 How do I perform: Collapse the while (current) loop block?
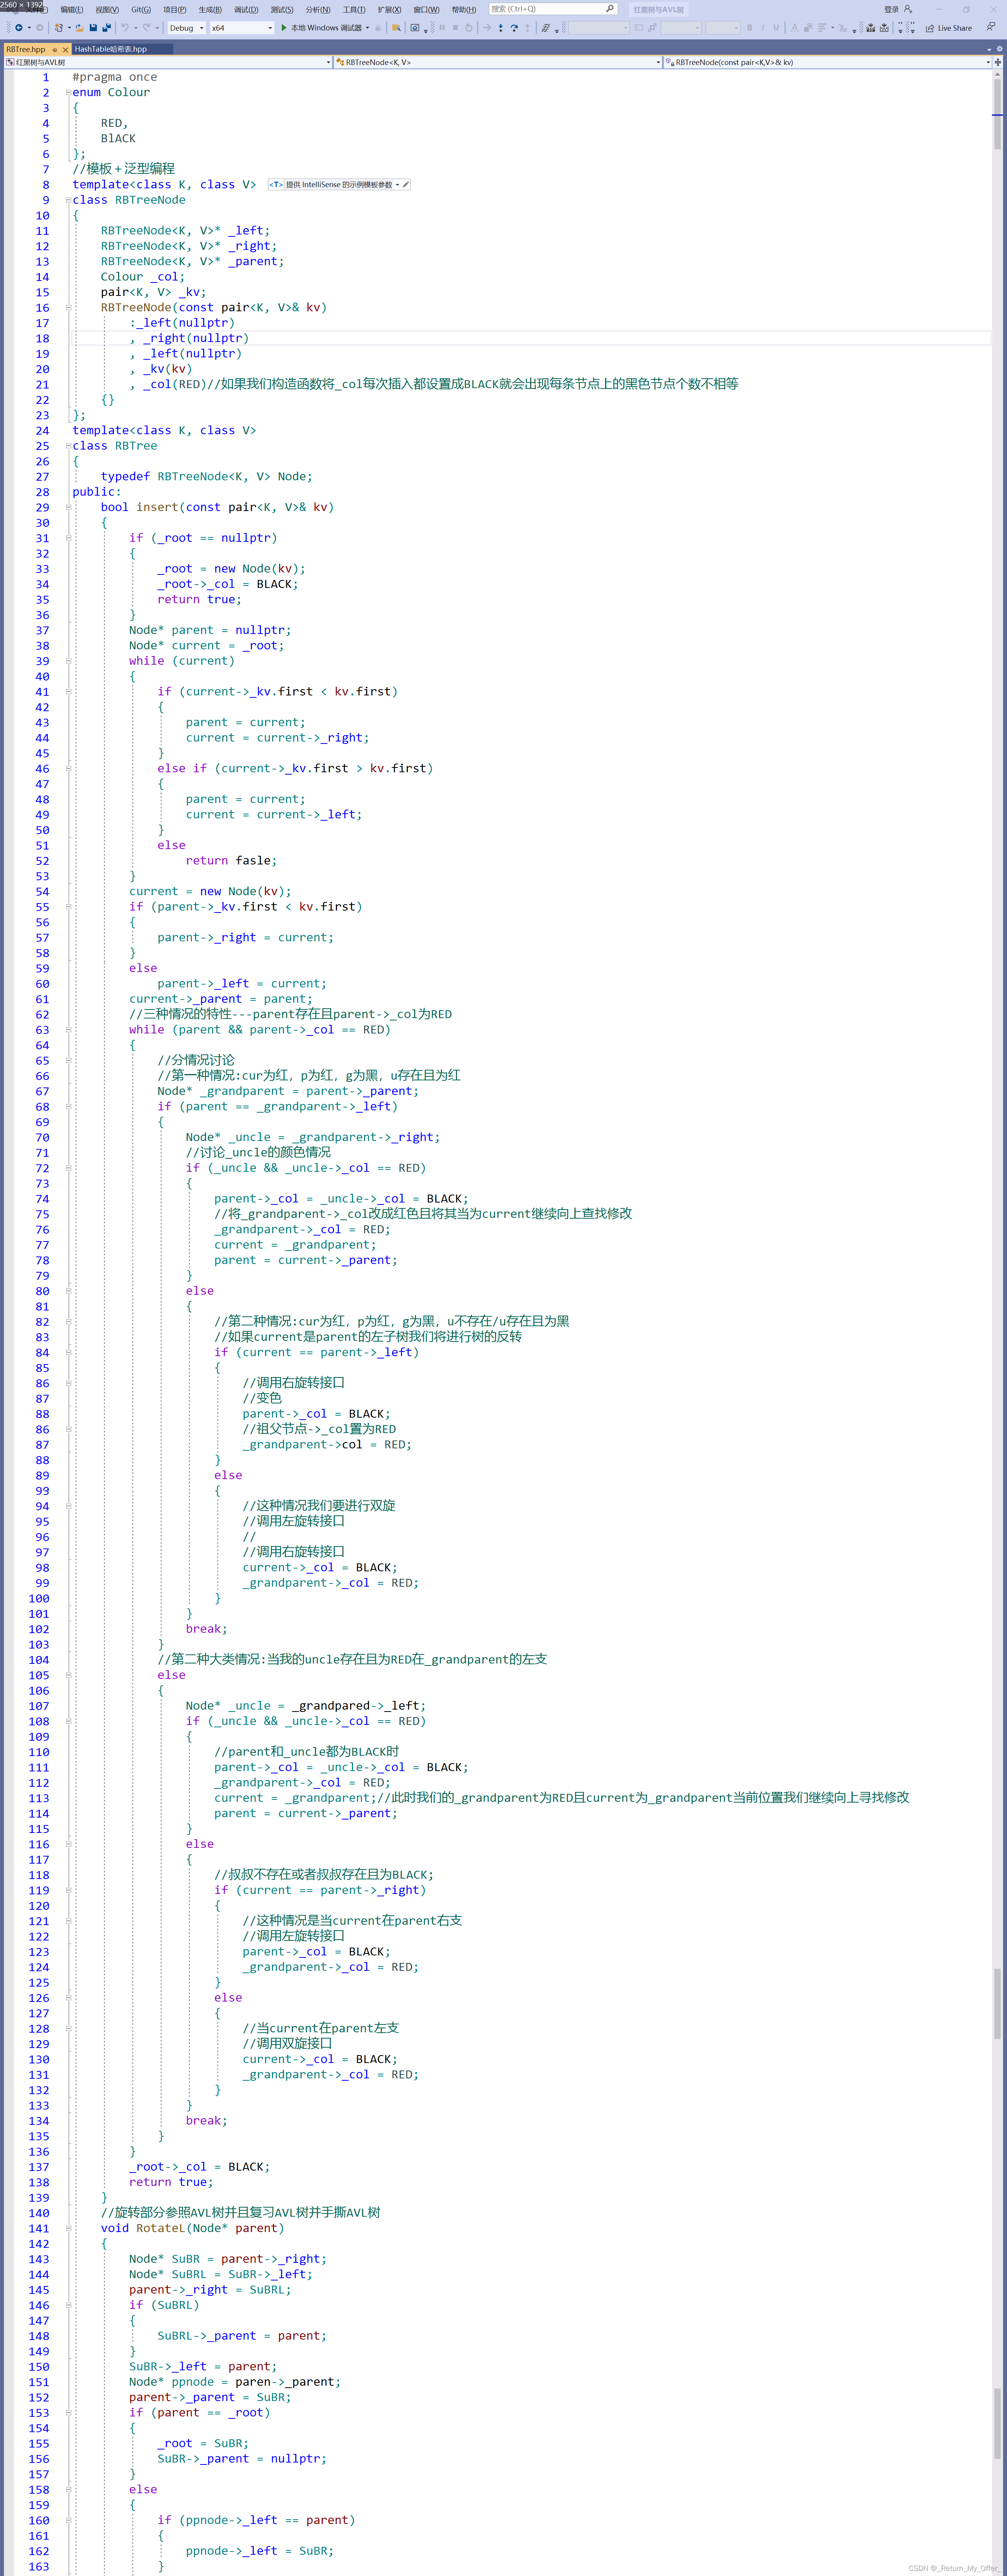[x=69, y=661]
